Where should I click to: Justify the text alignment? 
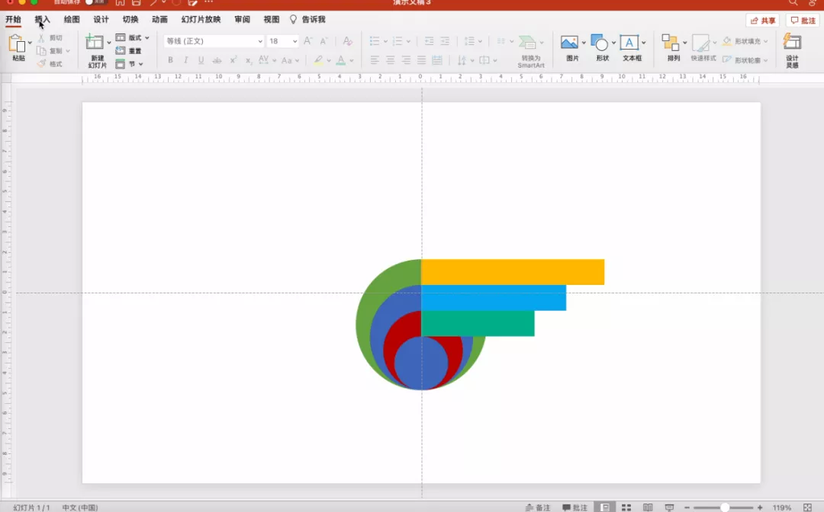(x=421, y=60)
